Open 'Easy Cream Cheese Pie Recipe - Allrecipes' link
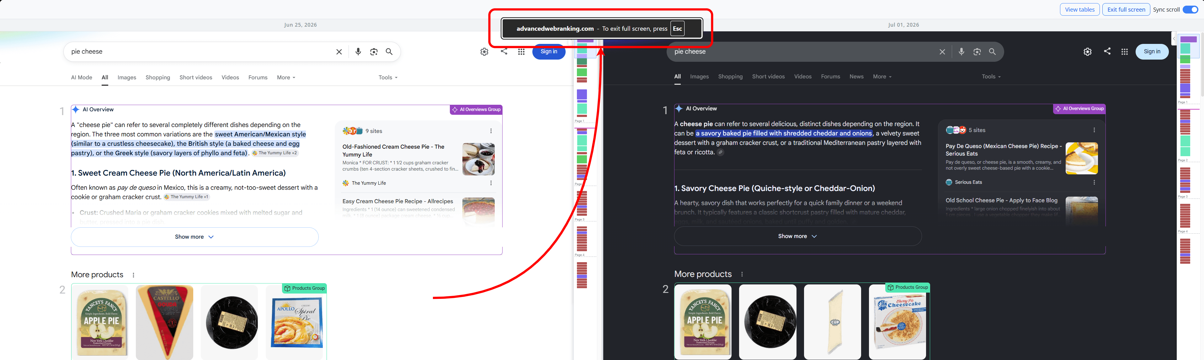Viewport: 1204px width, 360px height. (397, 201)
